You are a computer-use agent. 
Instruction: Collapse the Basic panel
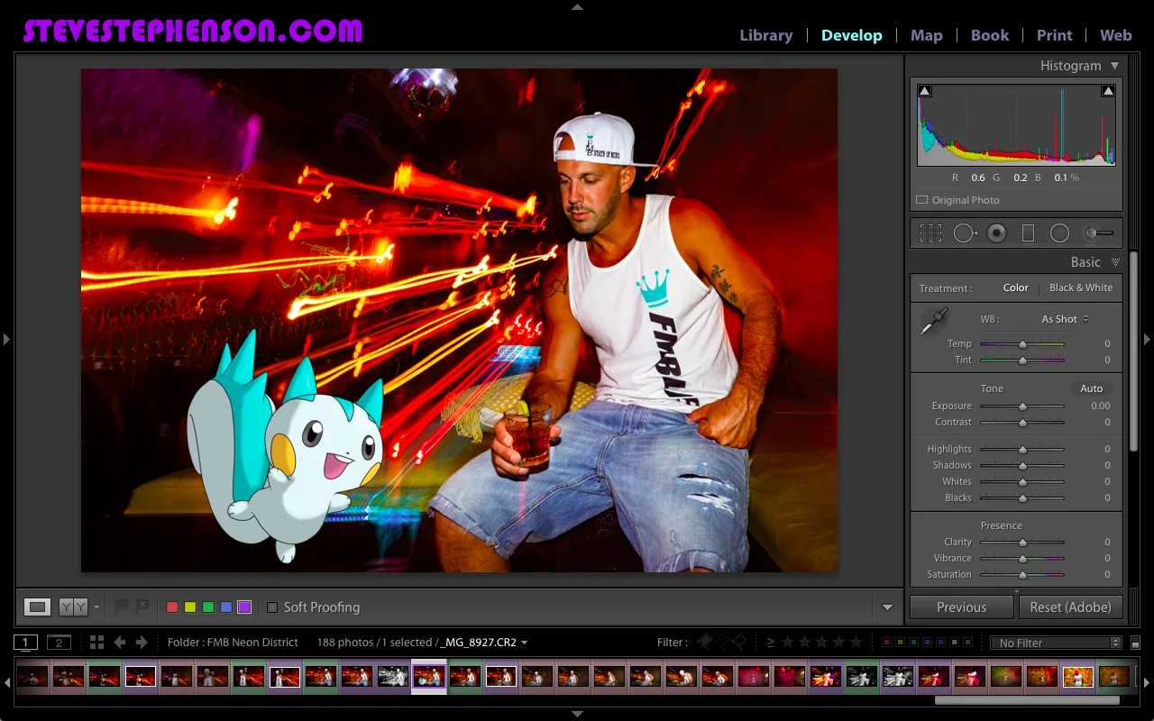pos(1115,262)
